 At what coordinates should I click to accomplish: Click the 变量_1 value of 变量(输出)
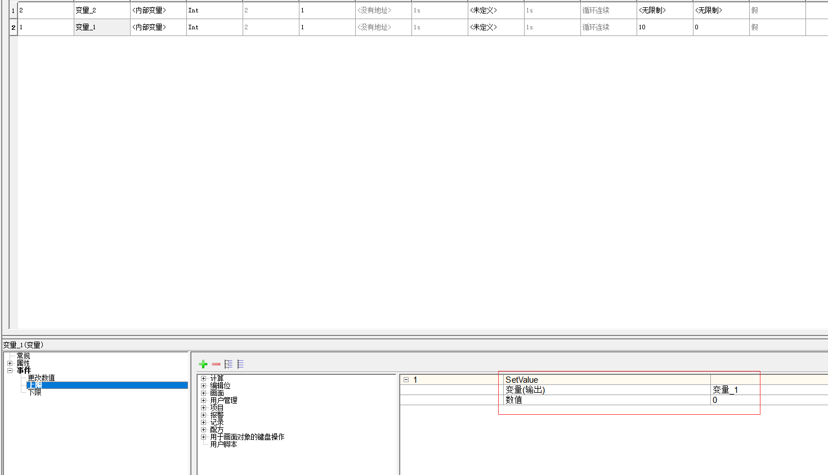pyautogui.click(x=725, y=390)
